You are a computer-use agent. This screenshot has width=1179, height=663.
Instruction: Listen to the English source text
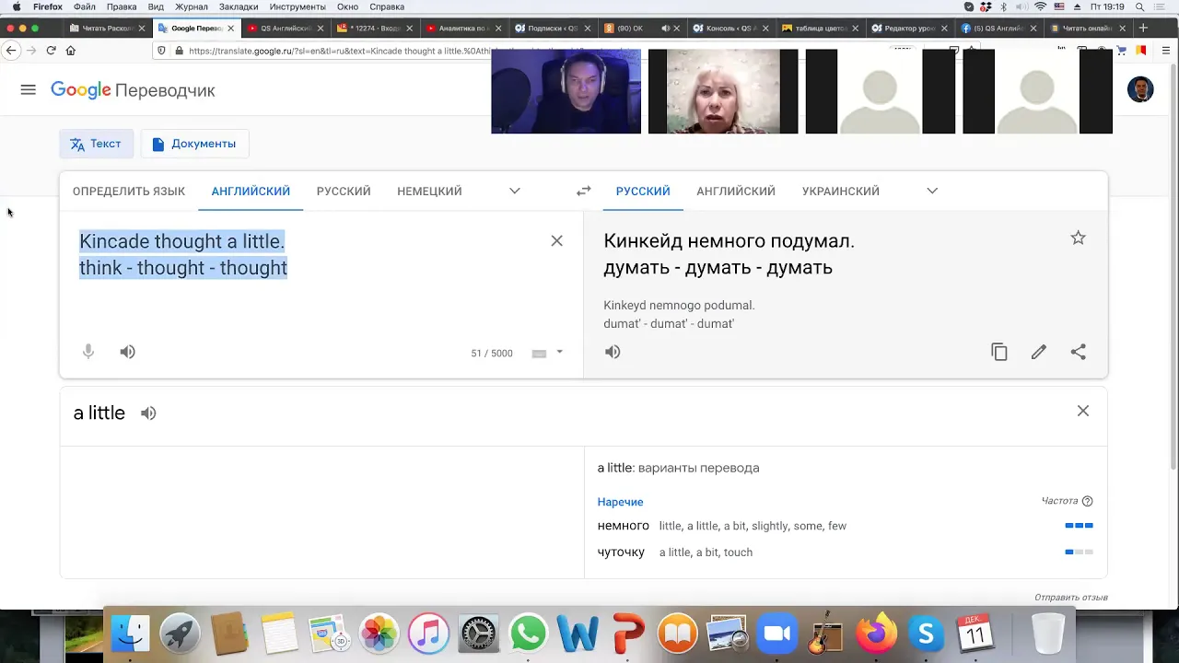point(127,352)
